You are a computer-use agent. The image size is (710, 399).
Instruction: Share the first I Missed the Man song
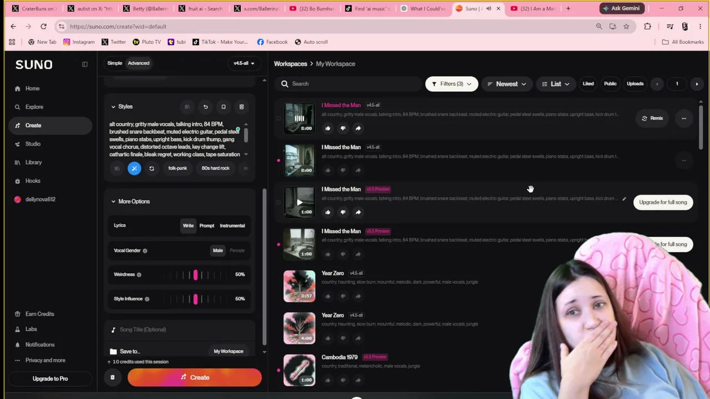[358, 128]
